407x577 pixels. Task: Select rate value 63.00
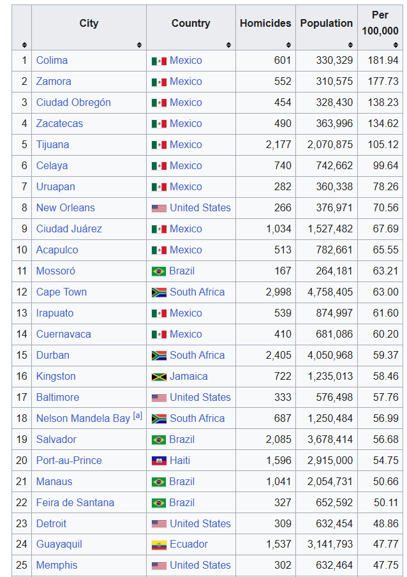tap(386, 292)
